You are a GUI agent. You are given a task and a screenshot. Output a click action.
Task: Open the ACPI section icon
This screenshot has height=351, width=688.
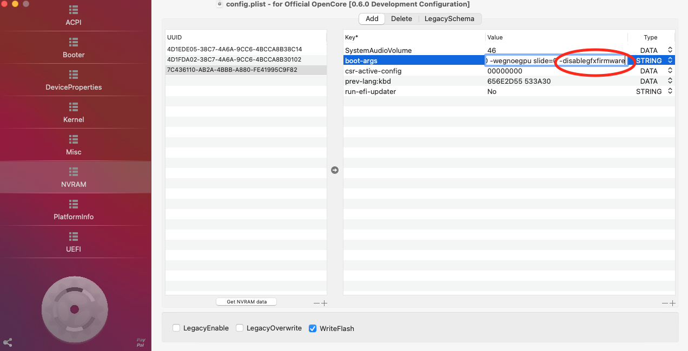tap(74, 10)
